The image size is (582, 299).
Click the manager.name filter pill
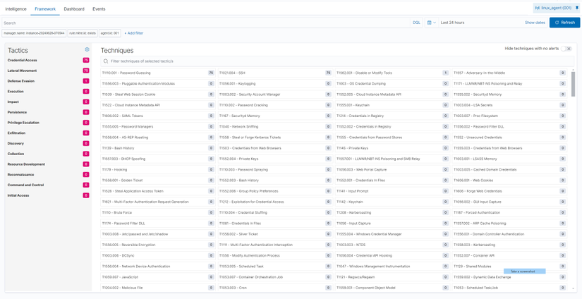(x=34, y=33)
